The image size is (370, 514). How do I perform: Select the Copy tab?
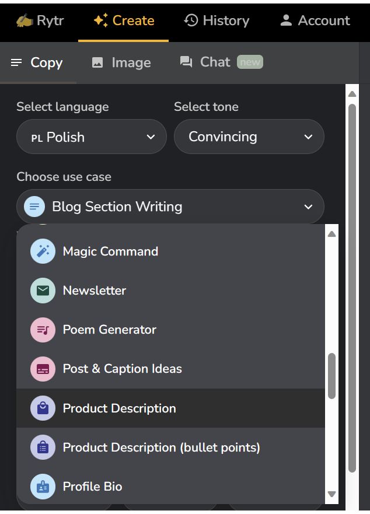[x=37, y=62]
